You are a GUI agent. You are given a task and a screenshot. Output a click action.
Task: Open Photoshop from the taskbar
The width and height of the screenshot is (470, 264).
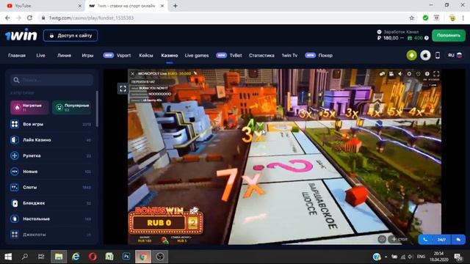click(x=126, y=257)
